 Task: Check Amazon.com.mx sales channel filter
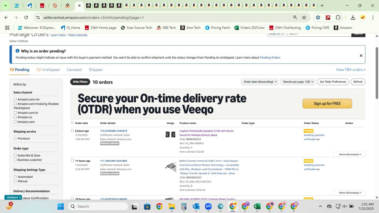pyautogui.click(x=15, y=99)
